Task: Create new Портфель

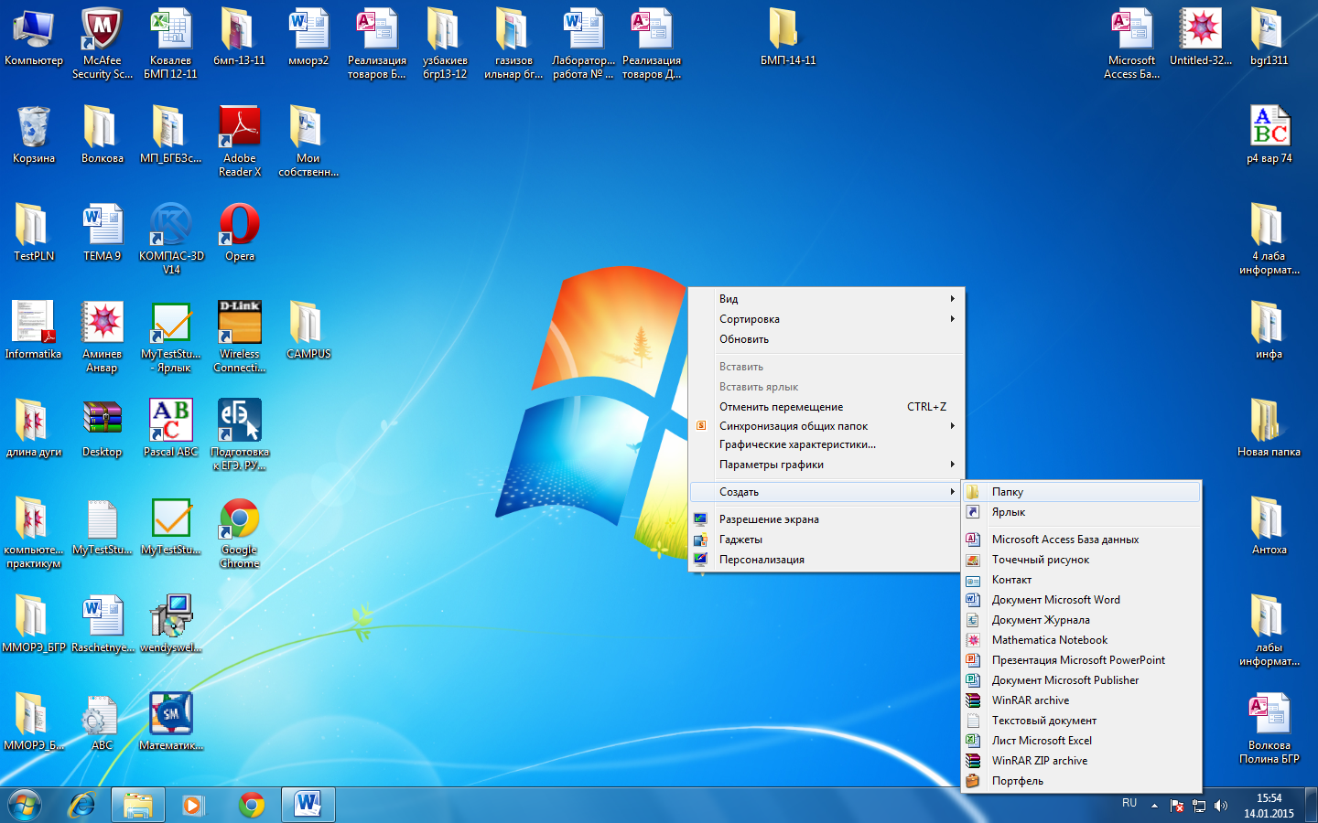Action: [1081, 781]
